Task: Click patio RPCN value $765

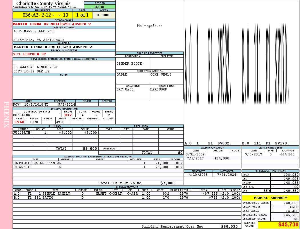Action: [213, 198]
